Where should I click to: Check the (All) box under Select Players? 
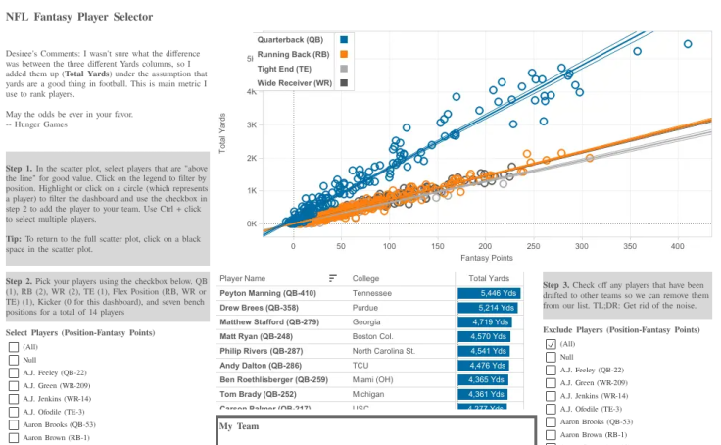(14, 347)
